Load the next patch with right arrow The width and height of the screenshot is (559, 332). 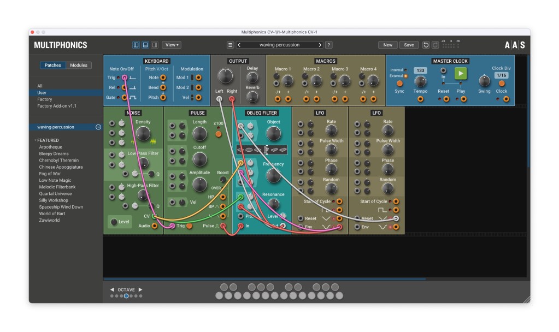(x=320, y=45)
